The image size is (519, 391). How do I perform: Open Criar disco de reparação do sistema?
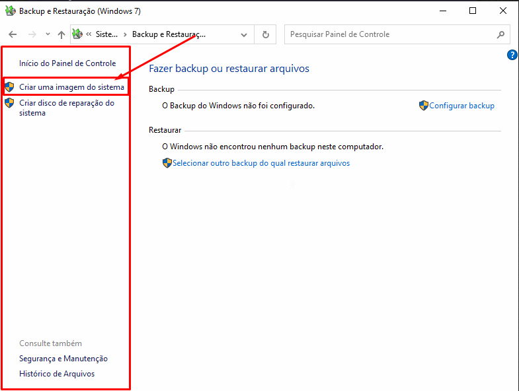67,108
